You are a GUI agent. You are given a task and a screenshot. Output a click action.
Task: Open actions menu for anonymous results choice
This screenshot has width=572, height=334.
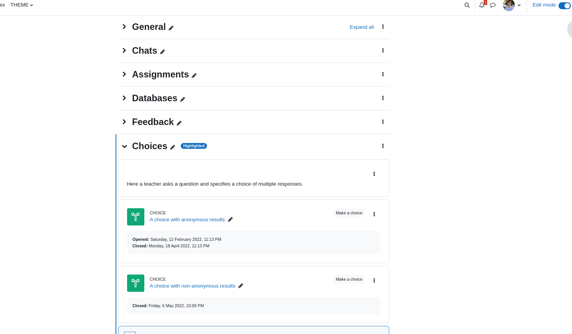tap(374, 214)
